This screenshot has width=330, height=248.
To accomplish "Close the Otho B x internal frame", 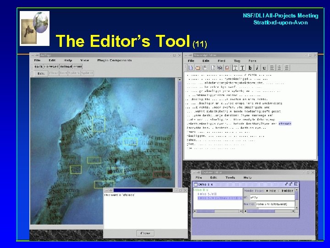I will pyautogui.click(x=296, y=184).
